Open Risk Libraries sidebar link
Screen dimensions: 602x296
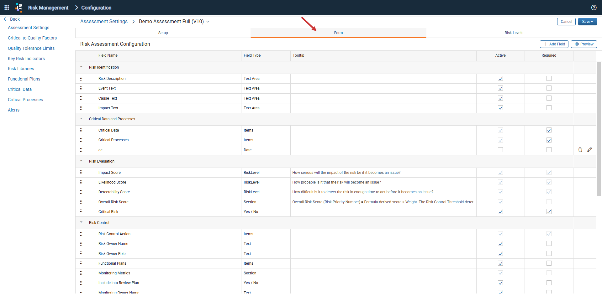click(x=21, y=69)
